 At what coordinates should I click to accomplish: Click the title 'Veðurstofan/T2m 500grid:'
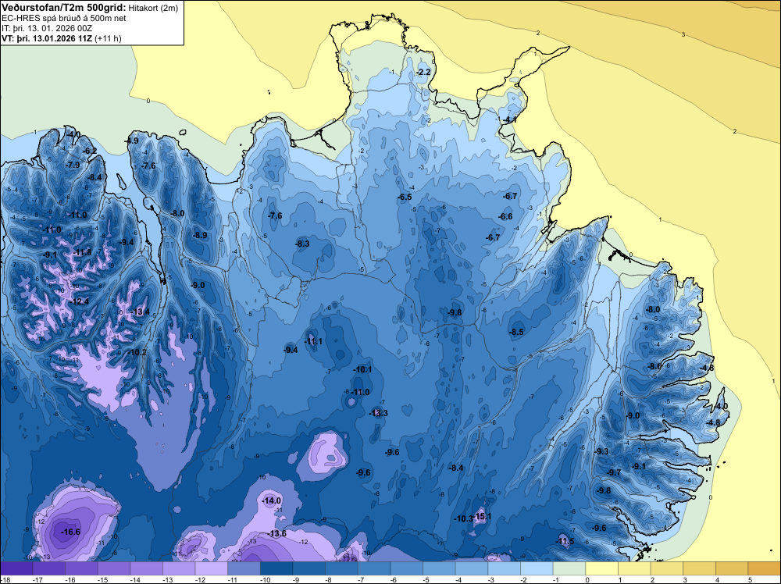pos(64,8)
